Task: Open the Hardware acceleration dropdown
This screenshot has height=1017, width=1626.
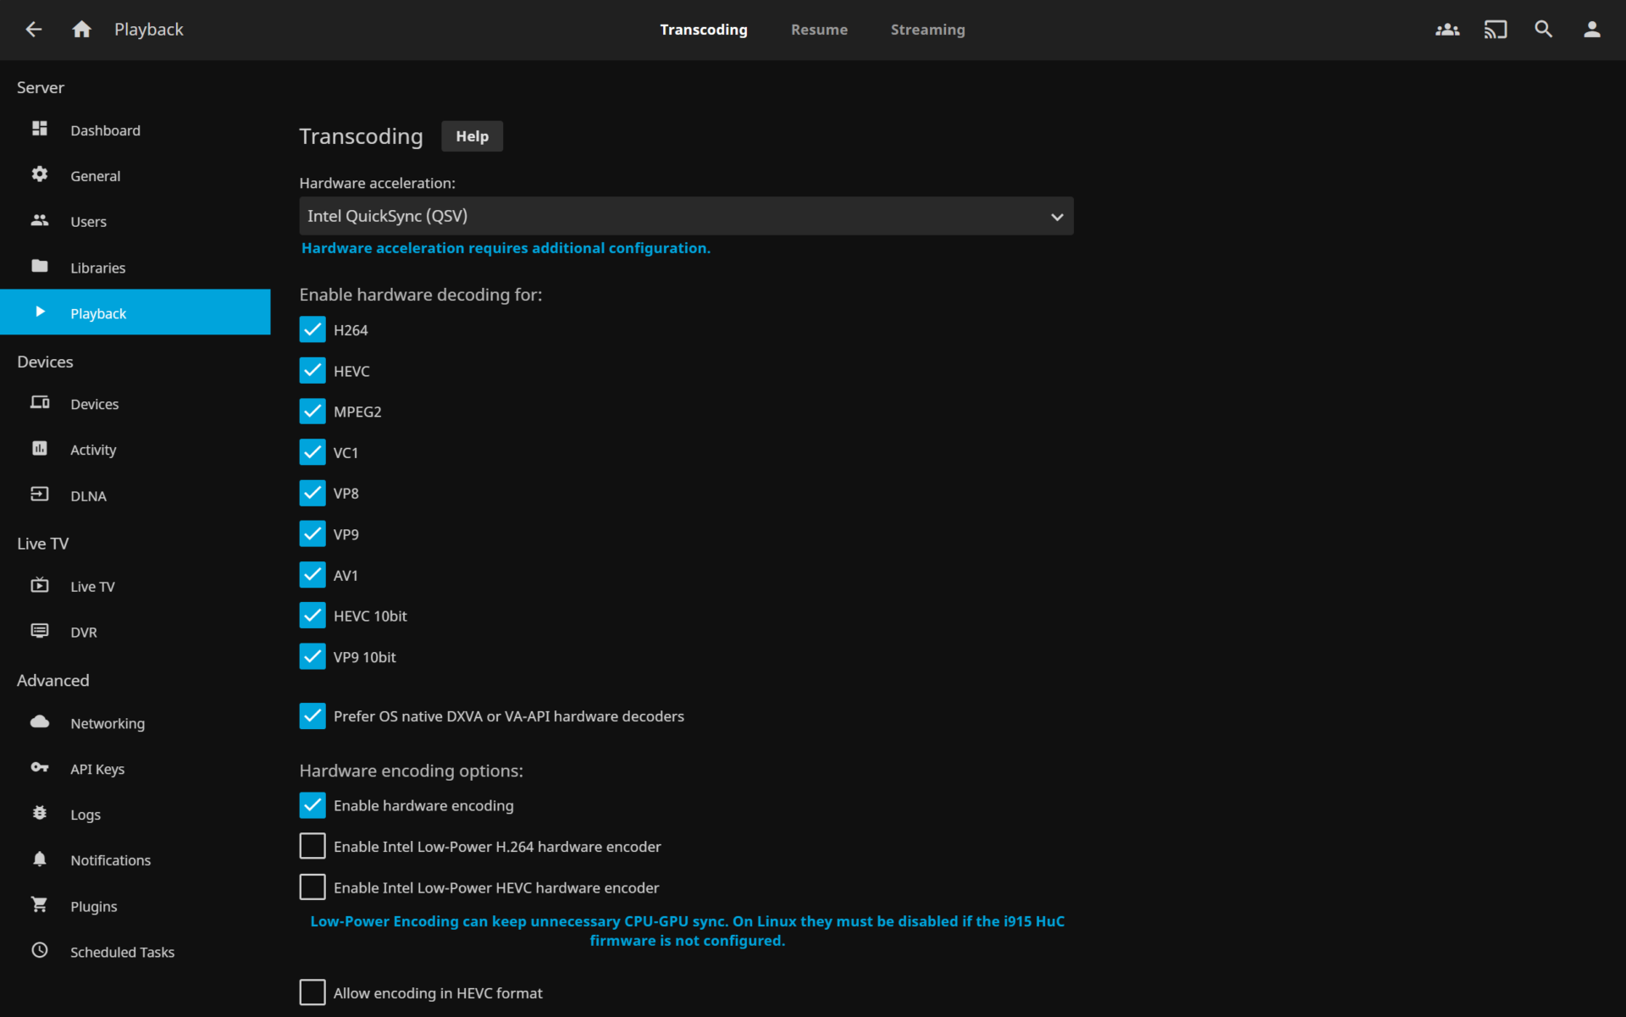Action: [685, 216]
